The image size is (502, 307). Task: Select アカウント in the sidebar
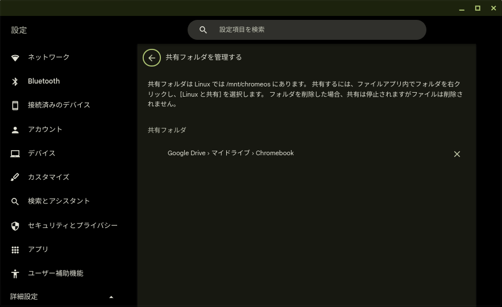point(45,129)
